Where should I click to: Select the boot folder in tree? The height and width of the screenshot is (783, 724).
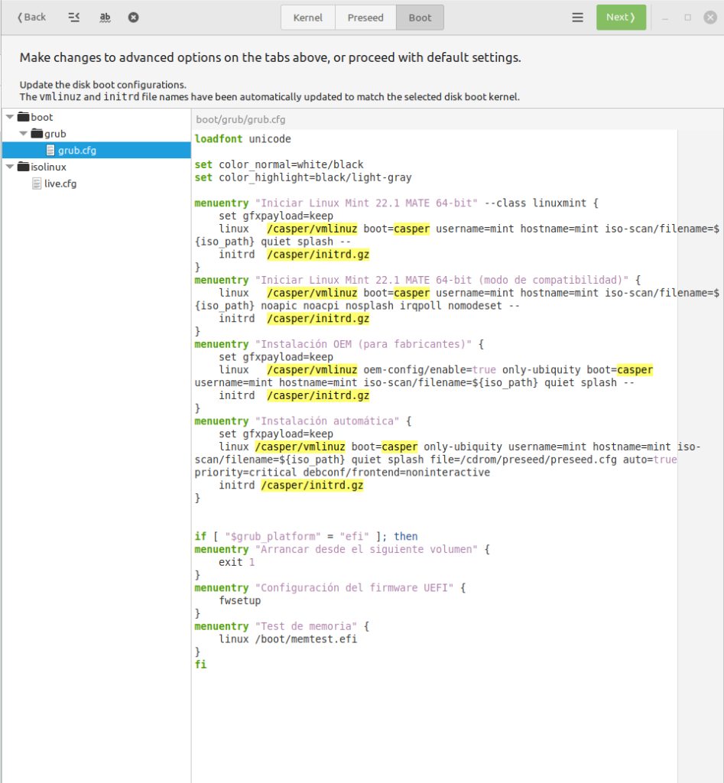42,117
